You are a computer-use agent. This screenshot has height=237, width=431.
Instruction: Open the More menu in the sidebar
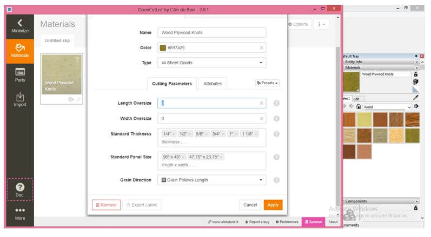pos(20,214)
